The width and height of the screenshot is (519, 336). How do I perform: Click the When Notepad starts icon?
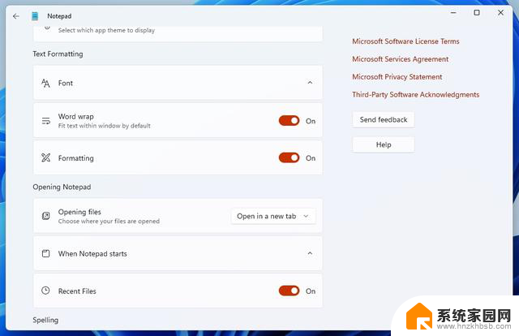pos(45,253)
